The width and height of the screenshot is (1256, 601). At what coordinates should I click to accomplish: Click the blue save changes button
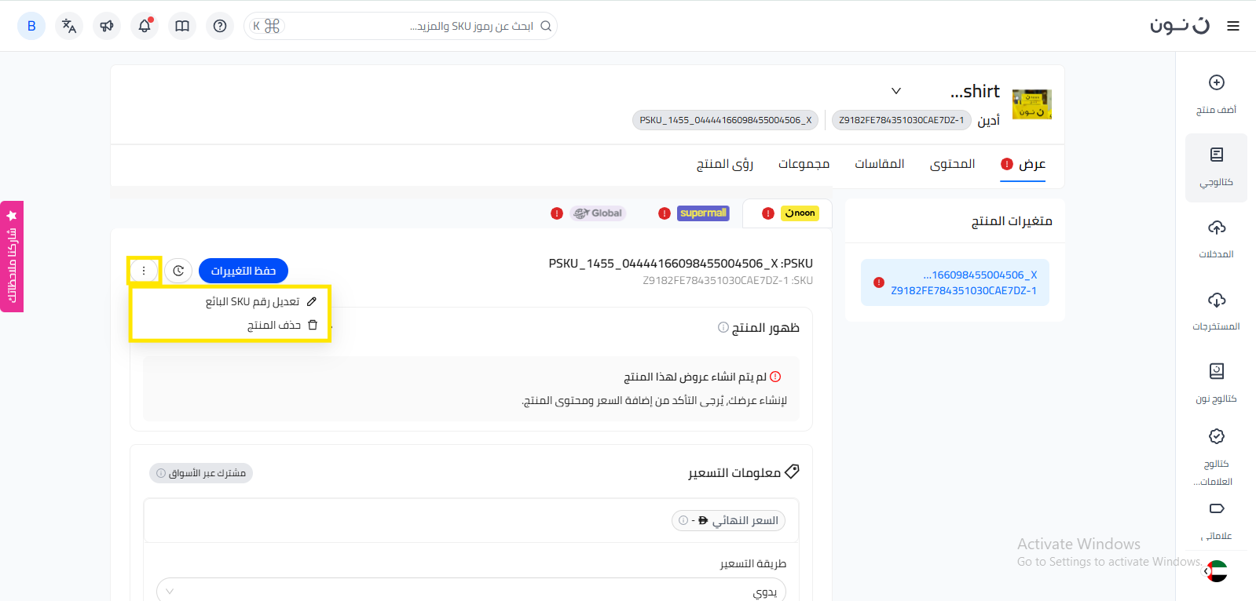[244, 271]
